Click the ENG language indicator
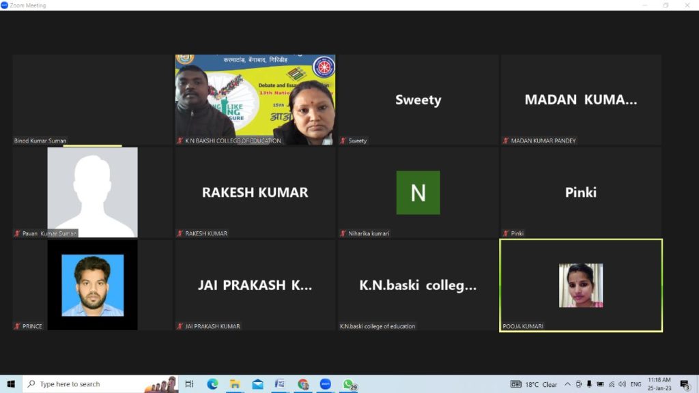 (x=636, y=384)
